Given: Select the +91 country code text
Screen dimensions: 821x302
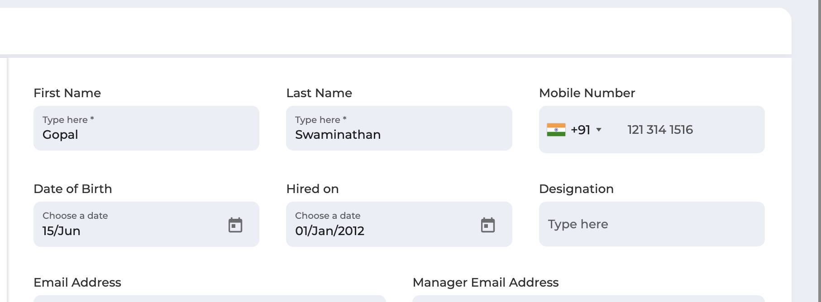Looking at the screenshot, I should coord(580,130).
